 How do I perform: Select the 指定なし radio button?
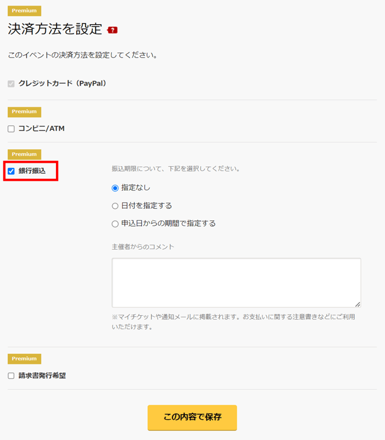coord(115,188)
